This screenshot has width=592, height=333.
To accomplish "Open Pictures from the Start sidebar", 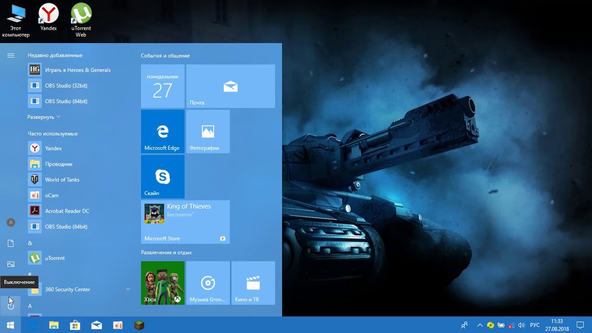I will tap(11, 264).
